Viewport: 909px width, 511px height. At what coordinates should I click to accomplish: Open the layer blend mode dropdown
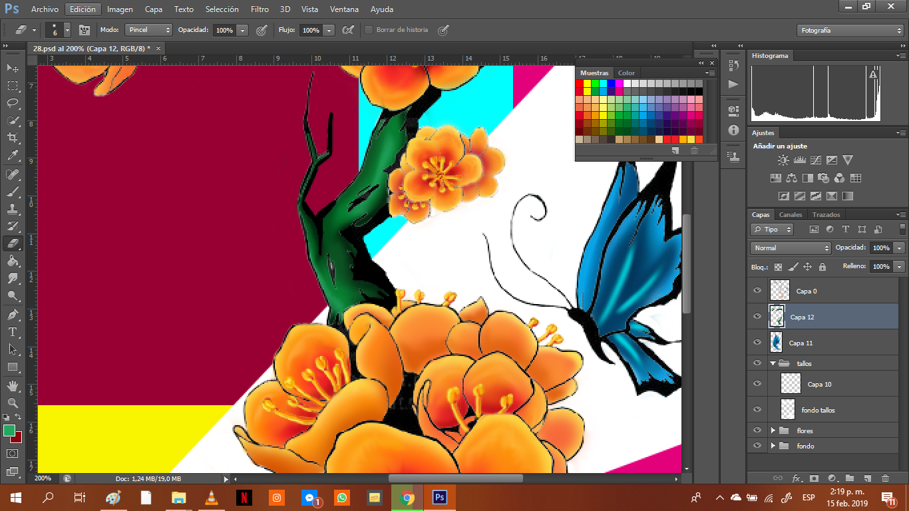[x=791, y=248]
